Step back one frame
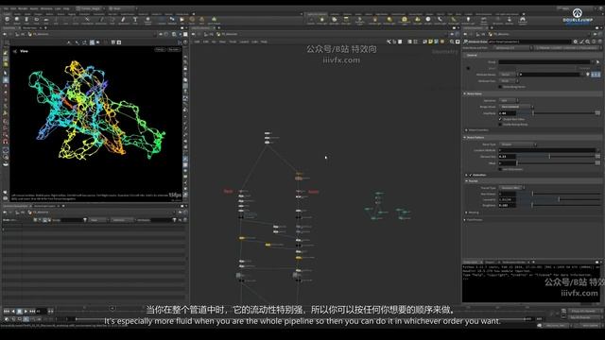This screenshot has width=605, height=340. [x=12, y=311]
